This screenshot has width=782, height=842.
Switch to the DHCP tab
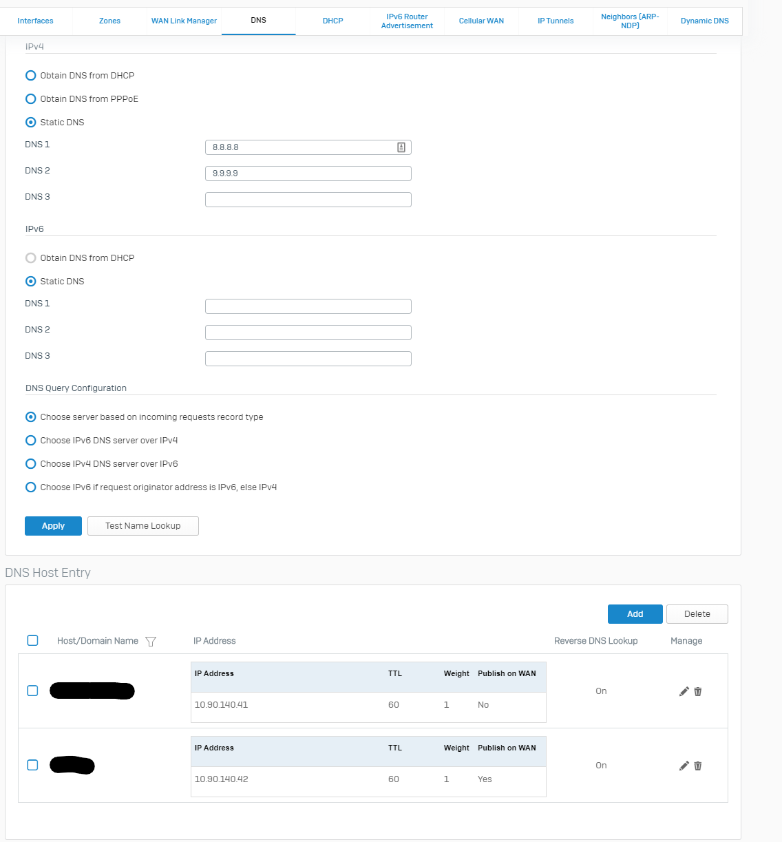pos(332,21)
